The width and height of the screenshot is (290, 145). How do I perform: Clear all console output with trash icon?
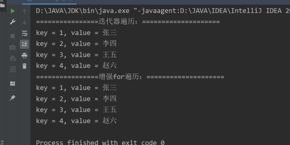[x=25, y=66]
